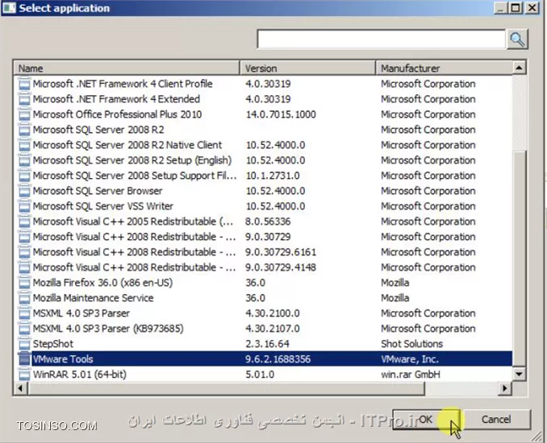The width and height of the screenshot is (547, 443).
Task: Click icon beside StepShot row
Action: tap(24, 344)
